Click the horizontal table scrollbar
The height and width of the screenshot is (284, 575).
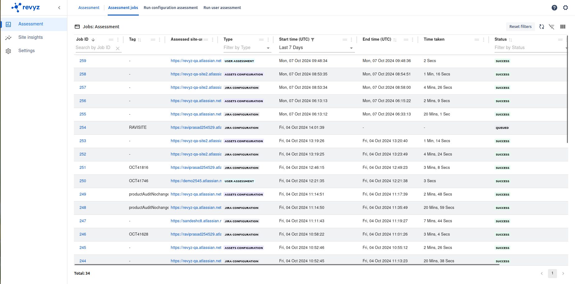click(x=286, y=265)
